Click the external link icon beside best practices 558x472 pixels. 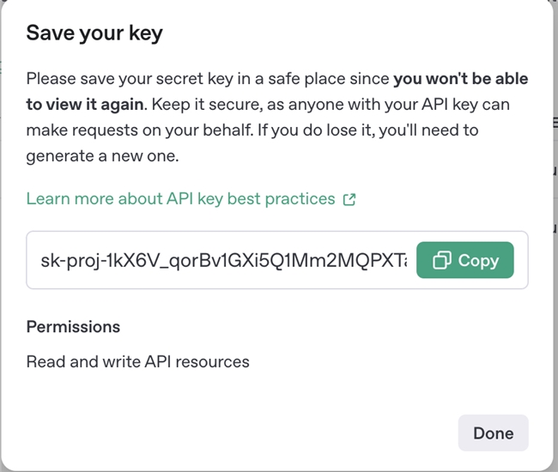tap(349, 199)
